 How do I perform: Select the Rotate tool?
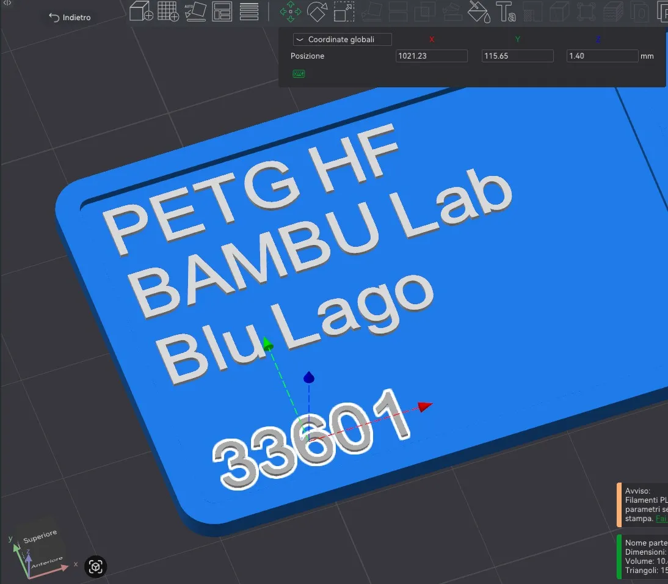(x=318, y=12)
